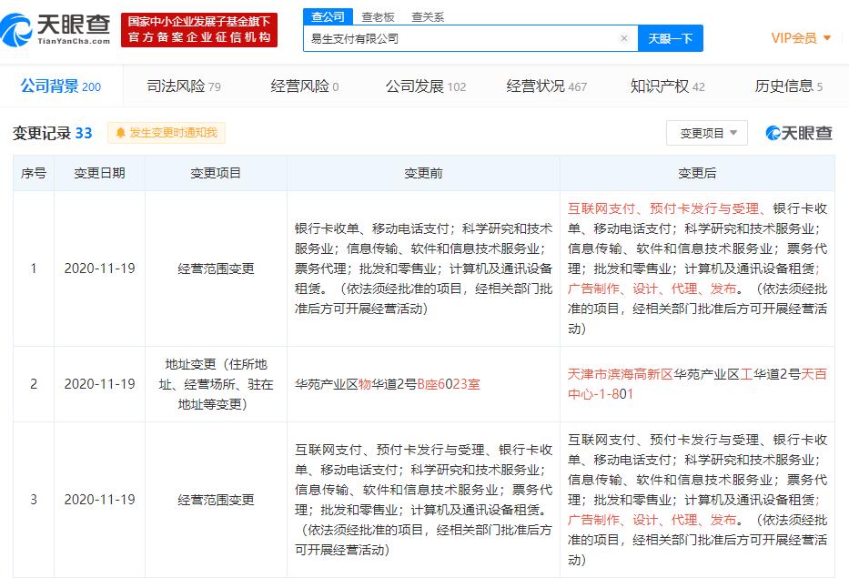Click row 1 变更前 business scope text
The image size is (849, 578).
point(423,269)
